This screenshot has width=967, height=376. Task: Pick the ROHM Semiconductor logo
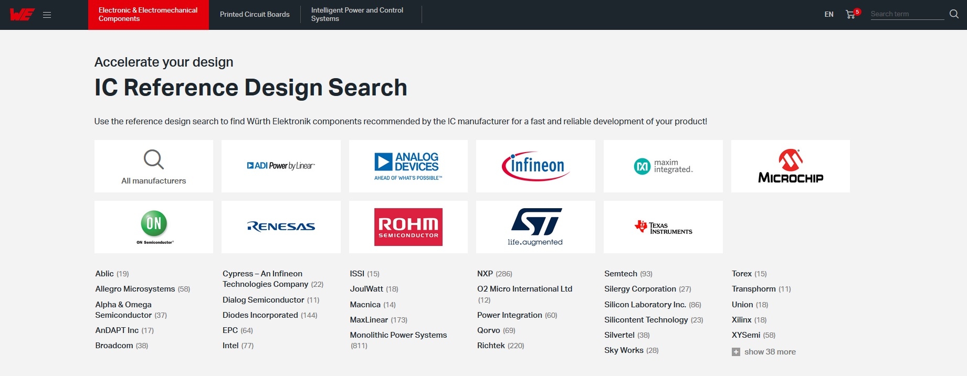(408, 227)
